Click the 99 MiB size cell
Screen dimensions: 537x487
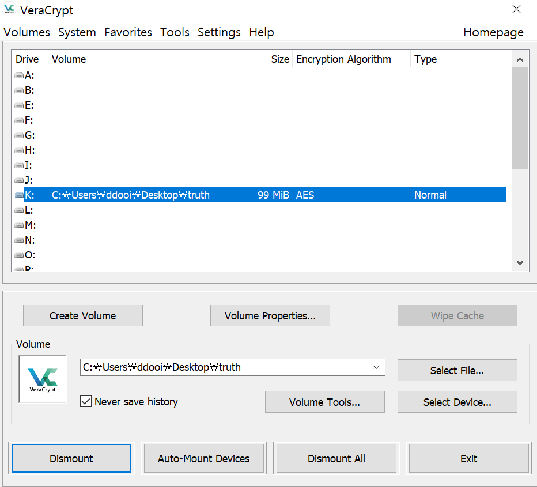[x=273, y=195]
